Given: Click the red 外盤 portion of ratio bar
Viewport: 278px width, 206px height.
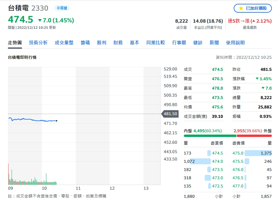Looking at the screenshot, I should (254, 136).
